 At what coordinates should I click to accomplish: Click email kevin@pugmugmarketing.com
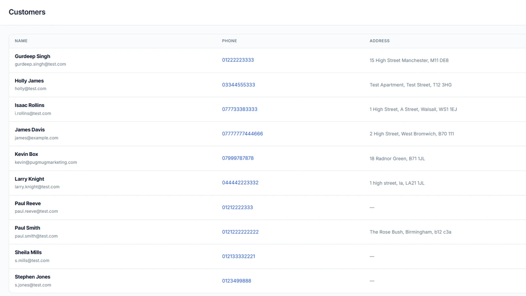[46, 162]
